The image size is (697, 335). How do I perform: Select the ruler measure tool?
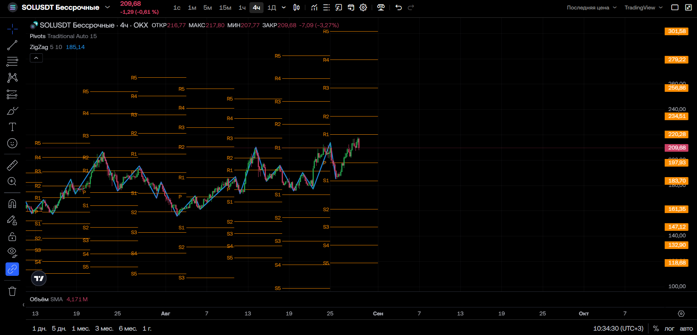coord(12,165)
